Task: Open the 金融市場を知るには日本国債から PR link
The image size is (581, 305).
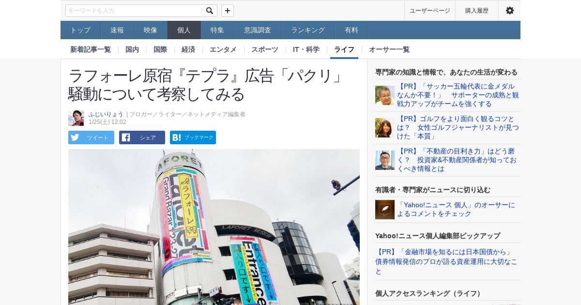Action: (x=446, y=261)
